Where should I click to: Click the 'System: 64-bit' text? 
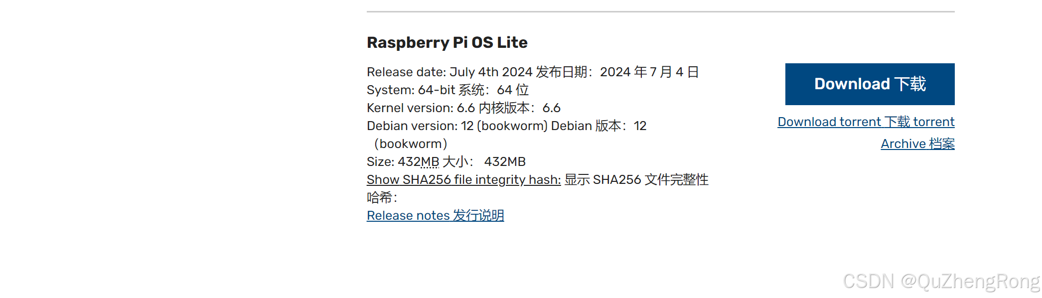(x=411, y=90)
